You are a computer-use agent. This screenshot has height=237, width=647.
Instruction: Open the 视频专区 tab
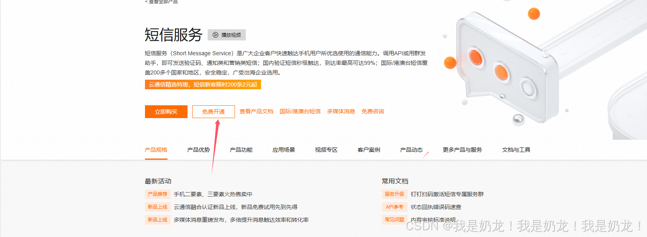point(326,150)
